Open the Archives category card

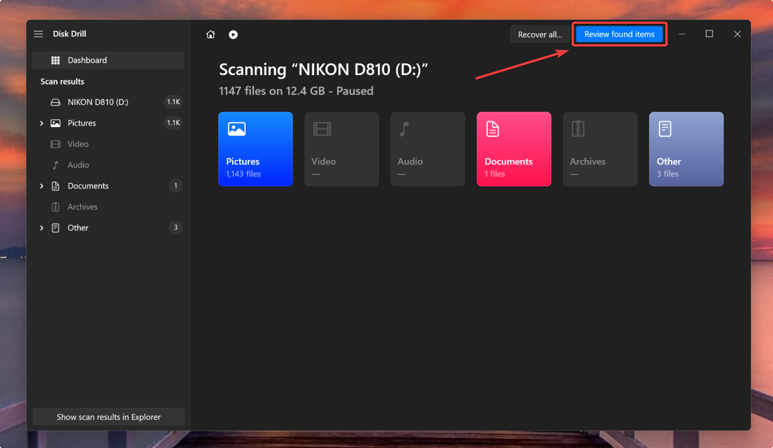(600, 149)
